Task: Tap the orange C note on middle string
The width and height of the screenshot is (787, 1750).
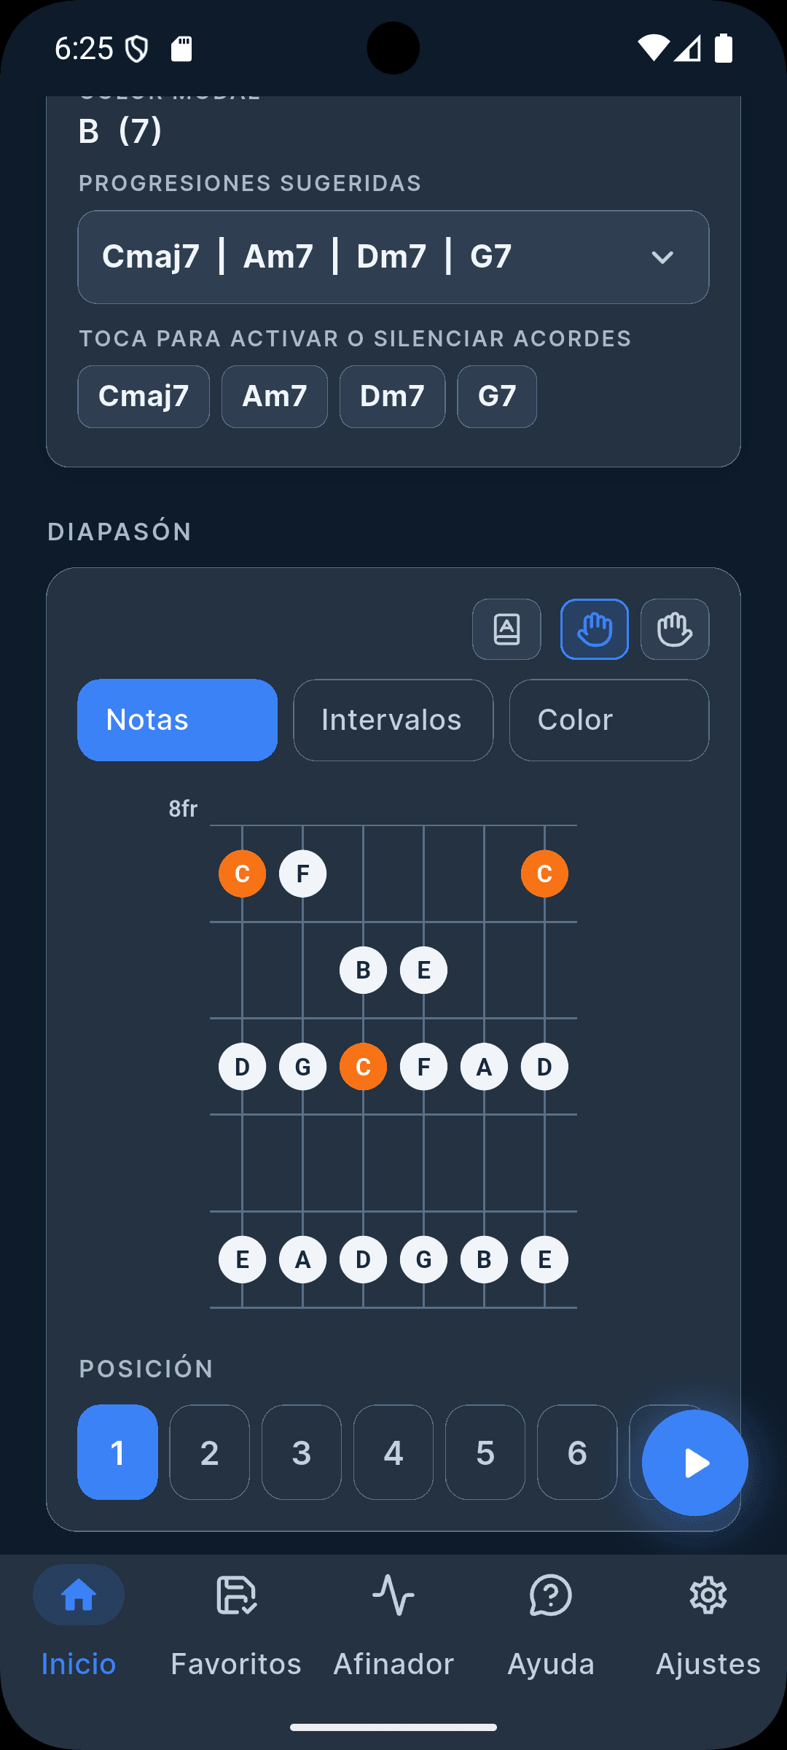Action: pyautogui.click(x=363, y=1067)
